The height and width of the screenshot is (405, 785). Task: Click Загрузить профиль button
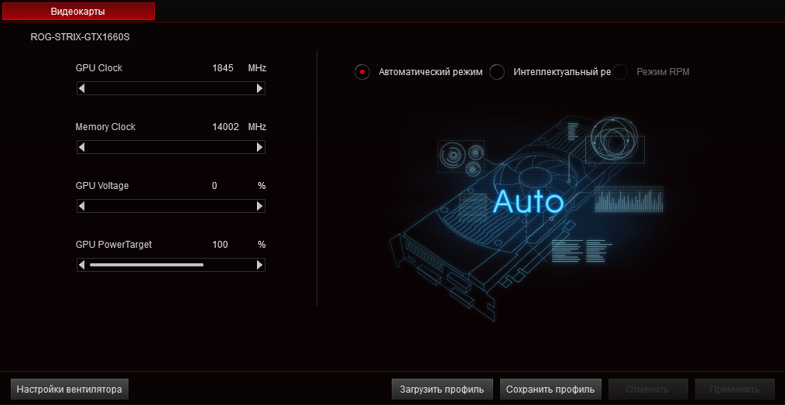442,389
